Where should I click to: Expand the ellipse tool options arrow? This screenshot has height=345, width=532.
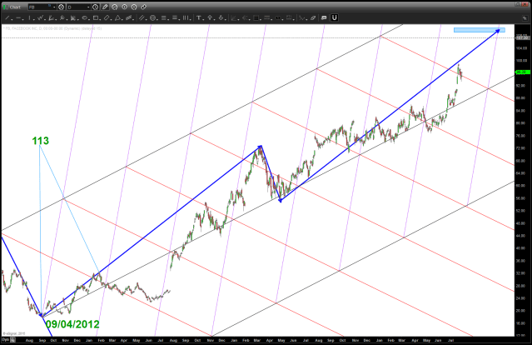[90, 19]
